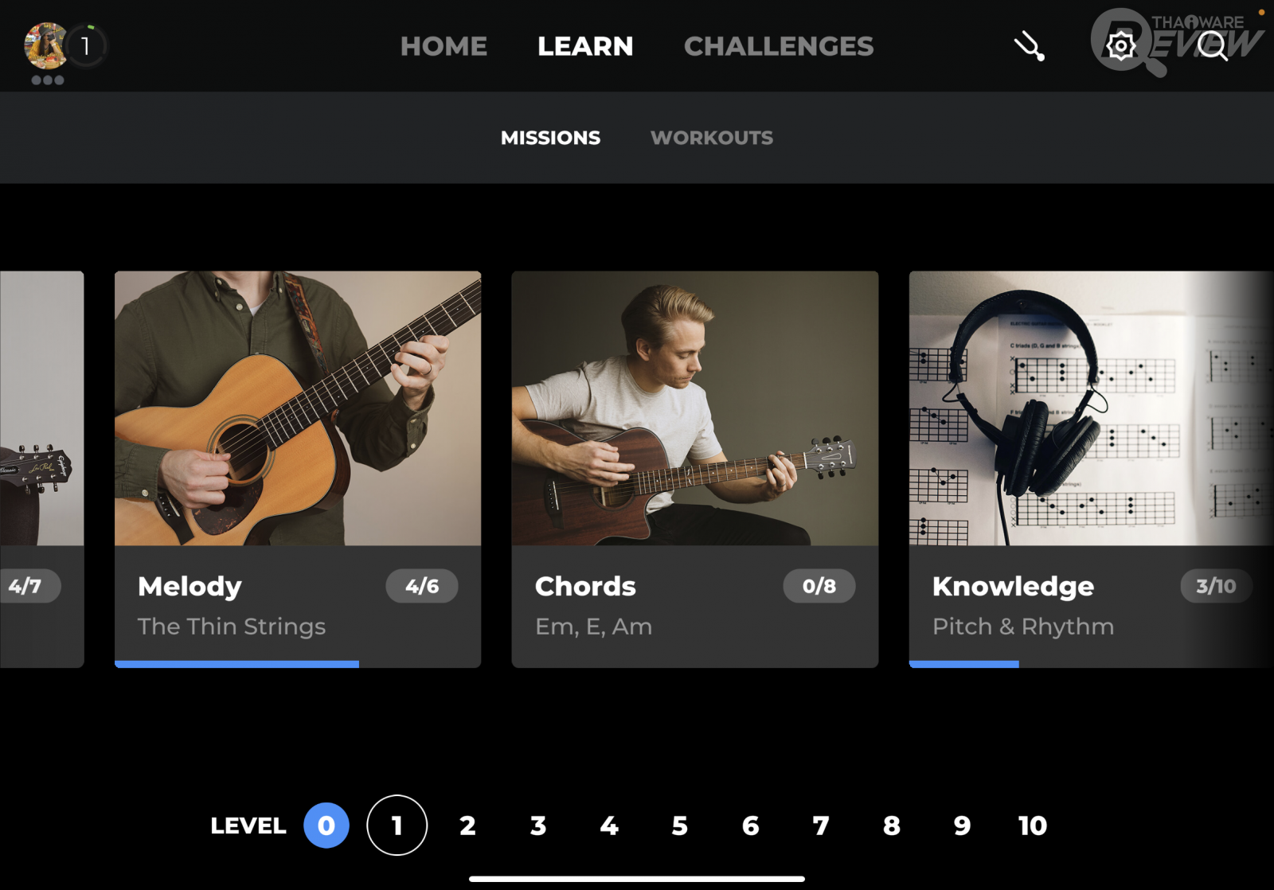The height and width of the screenshot is (890, 1274).
Task: Click the Melody blue progress bar
Action: [x=236, y=664]
